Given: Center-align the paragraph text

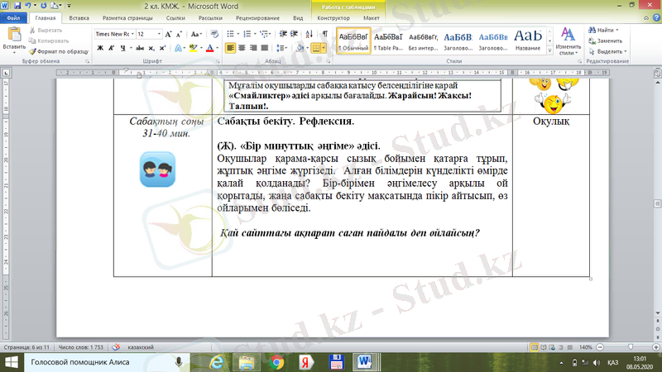Looking at the screenshot, I should (243, 48).
